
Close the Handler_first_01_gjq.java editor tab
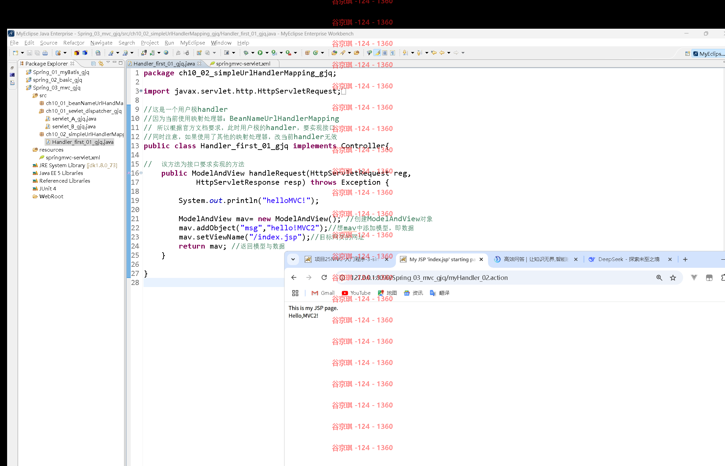point(199,63)
